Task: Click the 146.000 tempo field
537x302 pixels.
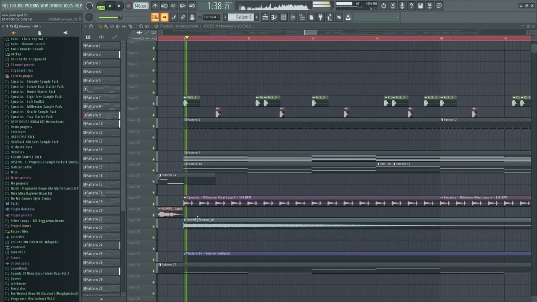Action: coord(141,6)
